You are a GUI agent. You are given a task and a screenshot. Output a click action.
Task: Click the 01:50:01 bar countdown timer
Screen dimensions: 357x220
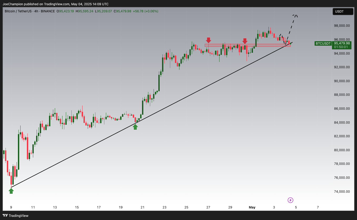point(341,47)
